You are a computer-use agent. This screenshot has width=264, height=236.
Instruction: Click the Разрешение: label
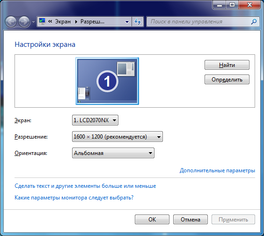(31, 137)
